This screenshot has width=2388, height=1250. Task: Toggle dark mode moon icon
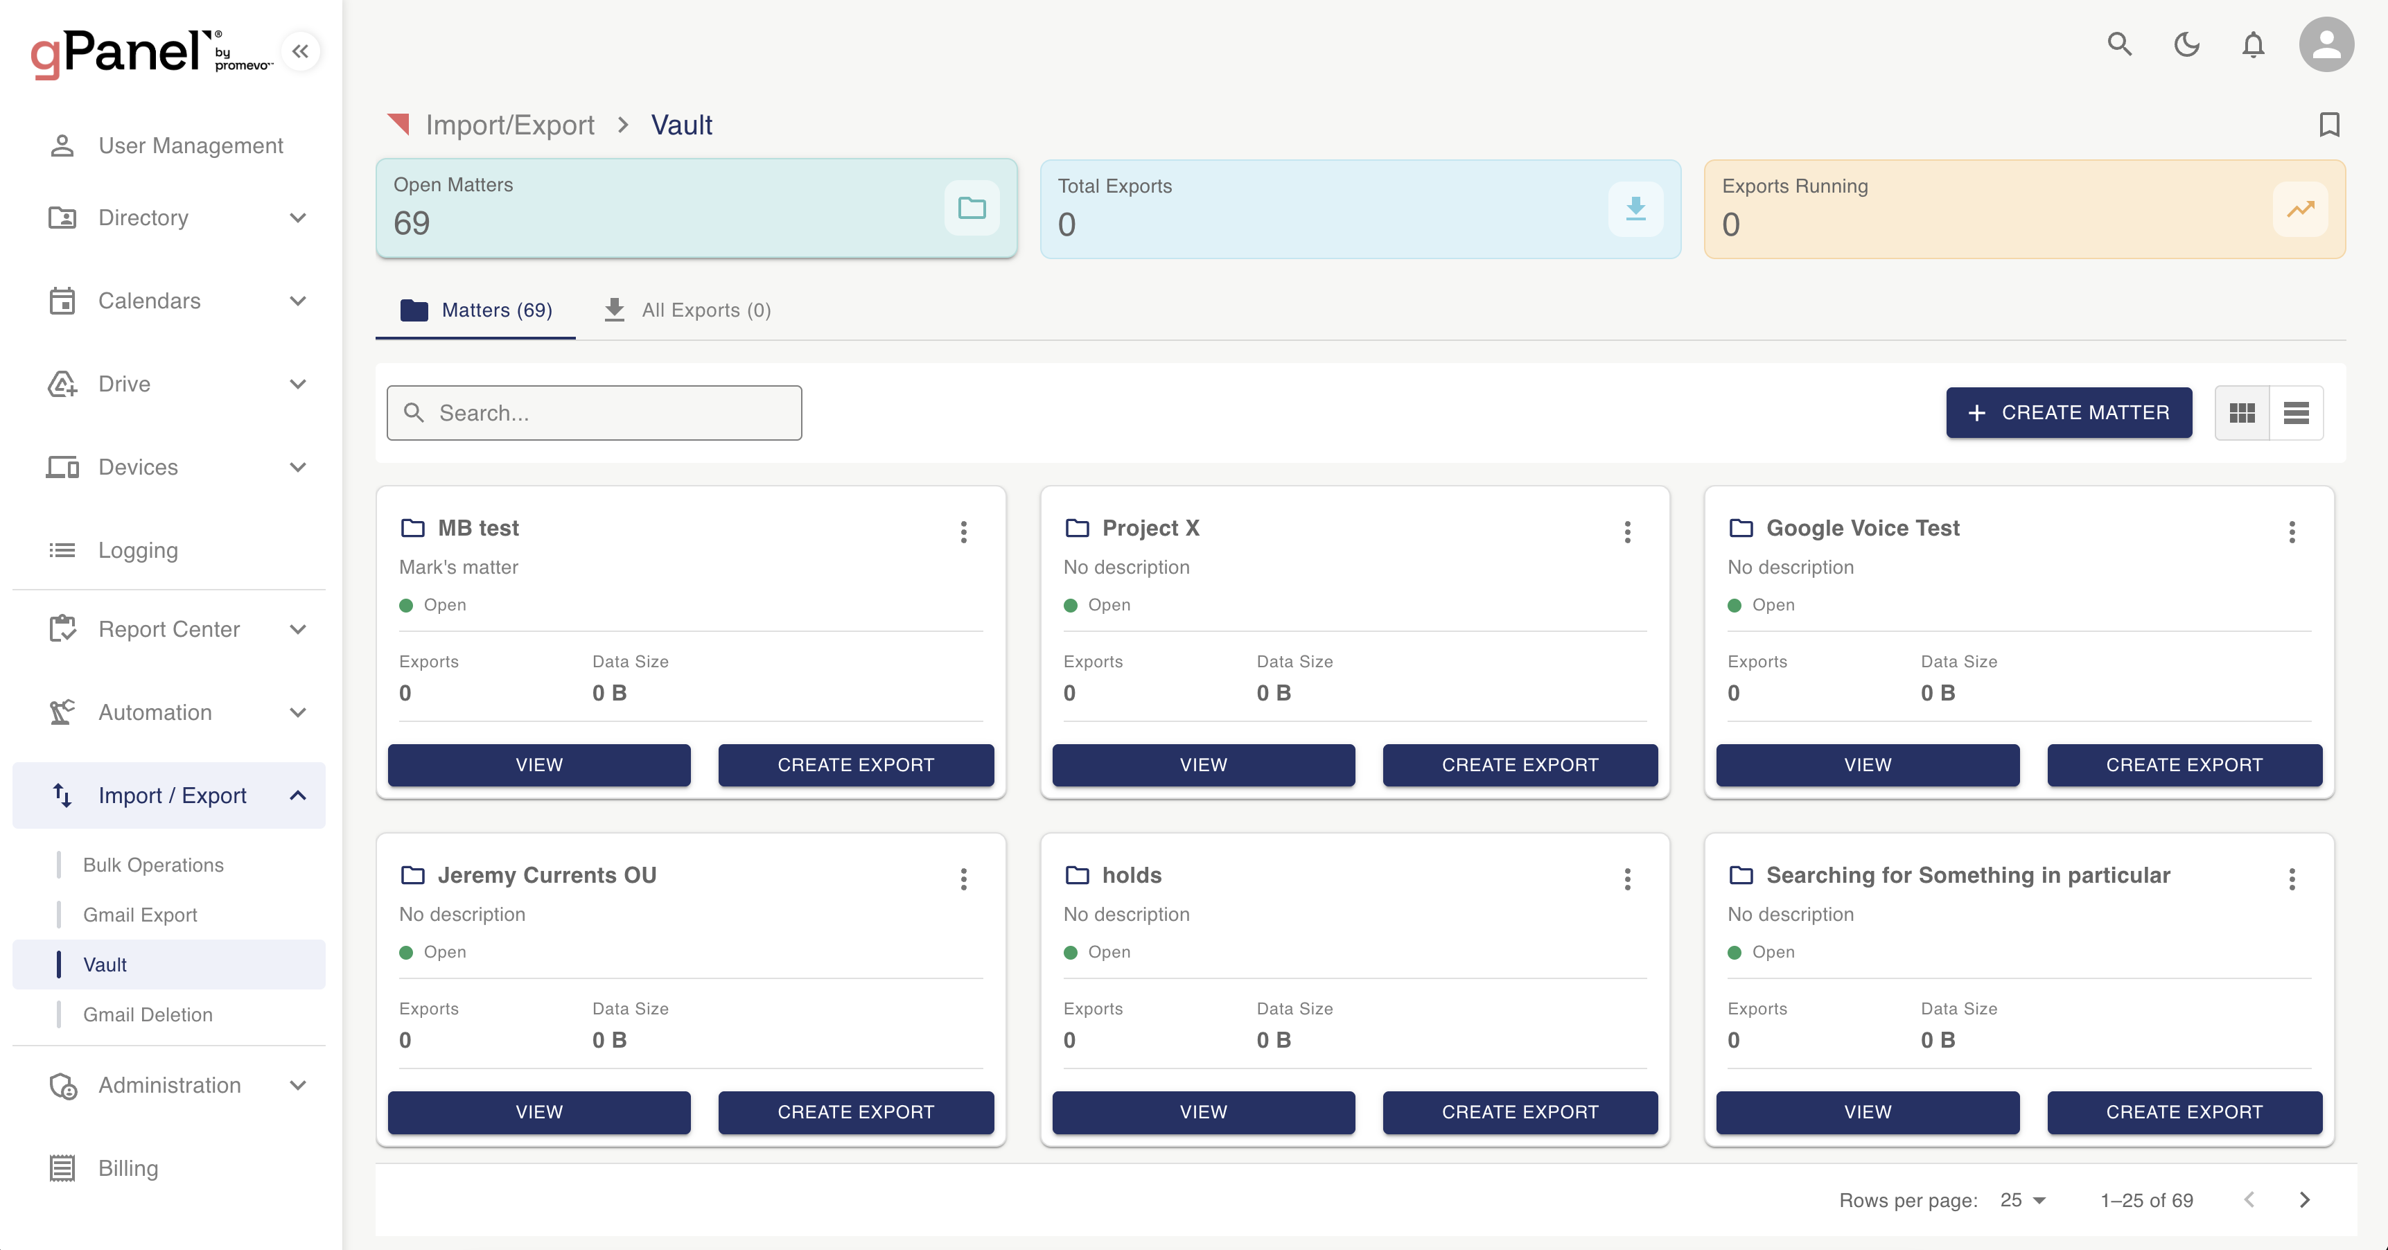(x=2186, y=44)
